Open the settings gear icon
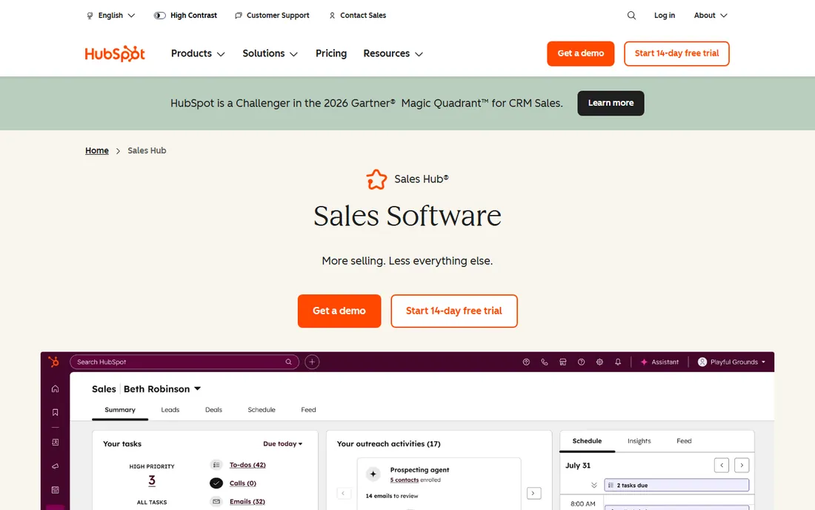815x510 pixels. (599, 362)
